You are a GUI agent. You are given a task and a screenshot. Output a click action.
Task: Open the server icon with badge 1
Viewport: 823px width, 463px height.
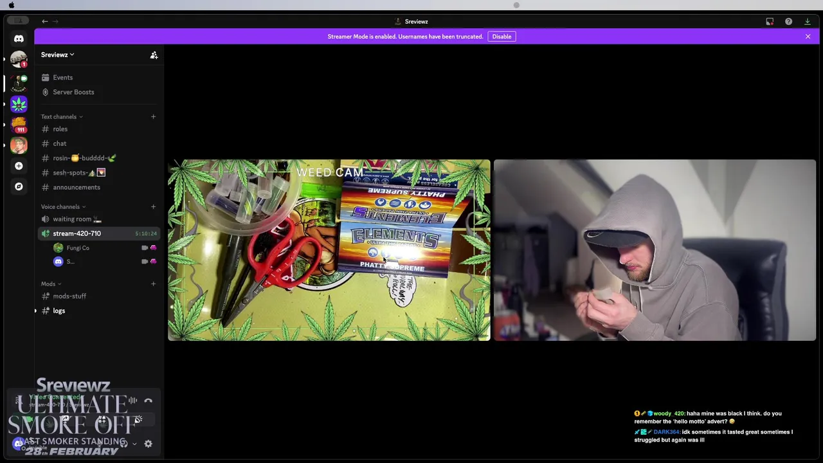point(19,60)
